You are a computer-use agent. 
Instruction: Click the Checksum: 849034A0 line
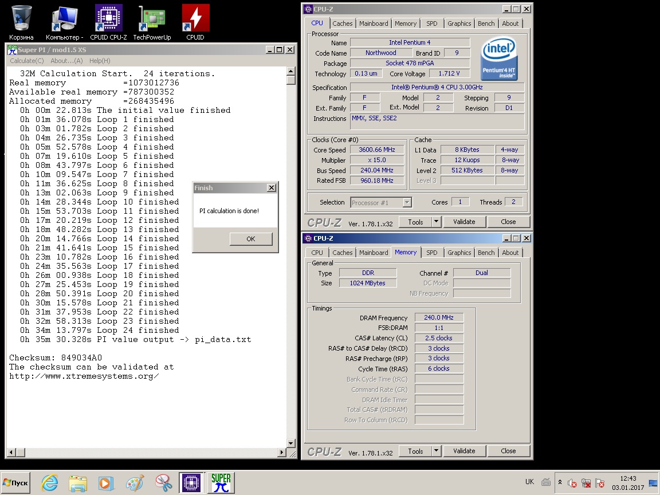(x=56, y=357)
